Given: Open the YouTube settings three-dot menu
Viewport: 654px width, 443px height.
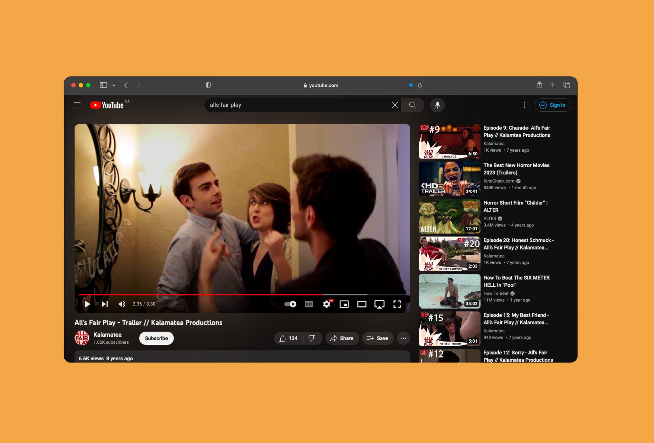Looking at the screenshot, I should click(524, 105).
